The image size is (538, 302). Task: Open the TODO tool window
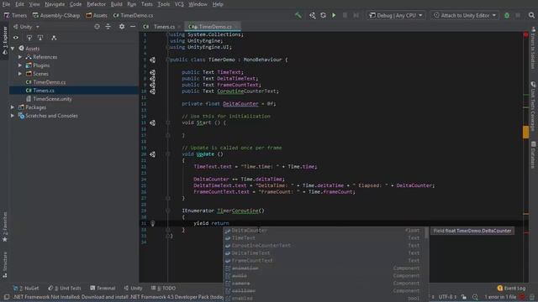point(163,288)
